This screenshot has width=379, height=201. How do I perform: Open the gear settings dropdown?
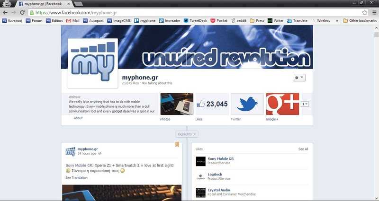point(299,77)
